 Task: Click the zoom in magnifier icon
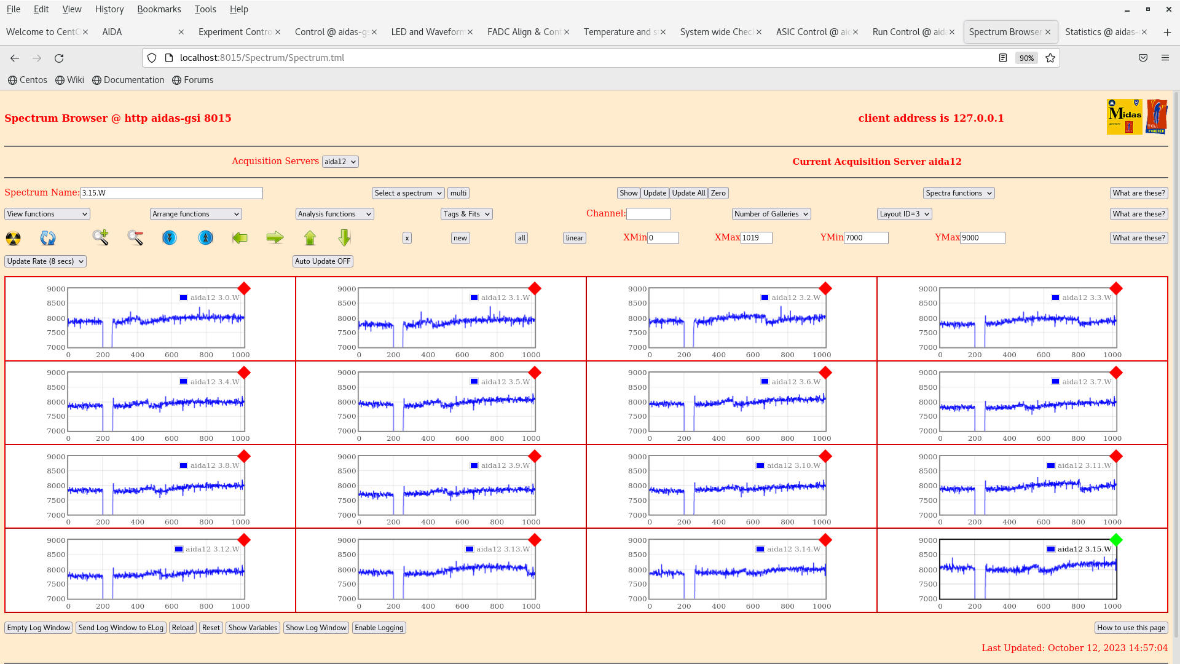(x=100, y=237)
